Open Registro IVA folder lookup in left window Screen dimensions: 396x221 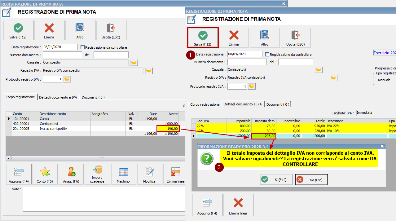click(149, 71)
